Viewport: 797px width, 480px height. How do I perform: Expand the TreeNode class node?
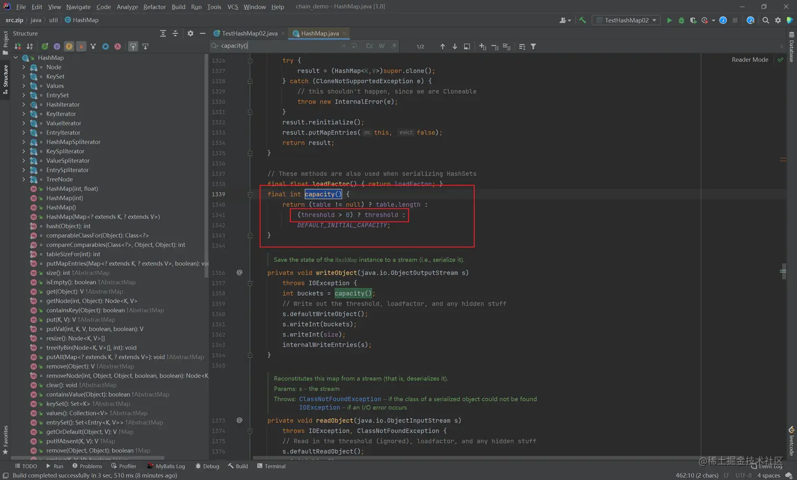pyautogui.click(x=24, y=179)
